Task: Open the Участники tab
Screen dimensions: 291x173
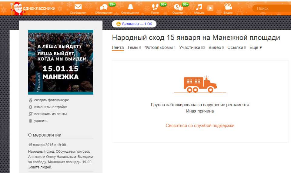Action: (x=192, y=47)
